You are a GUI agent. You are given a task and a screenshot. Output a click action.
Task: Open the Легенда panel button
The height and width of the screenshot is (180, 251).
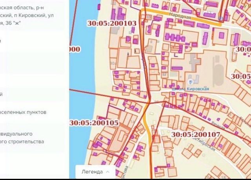click(95, 172)
